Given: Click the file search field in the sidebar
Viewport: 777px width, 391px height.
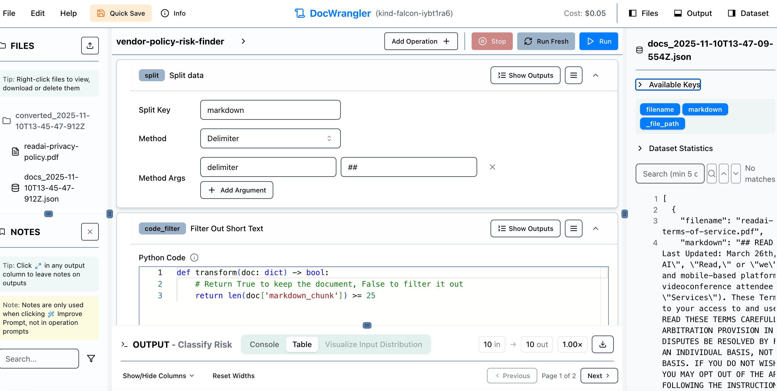Looking at the screenshot, I should click(x=40, y=358).
